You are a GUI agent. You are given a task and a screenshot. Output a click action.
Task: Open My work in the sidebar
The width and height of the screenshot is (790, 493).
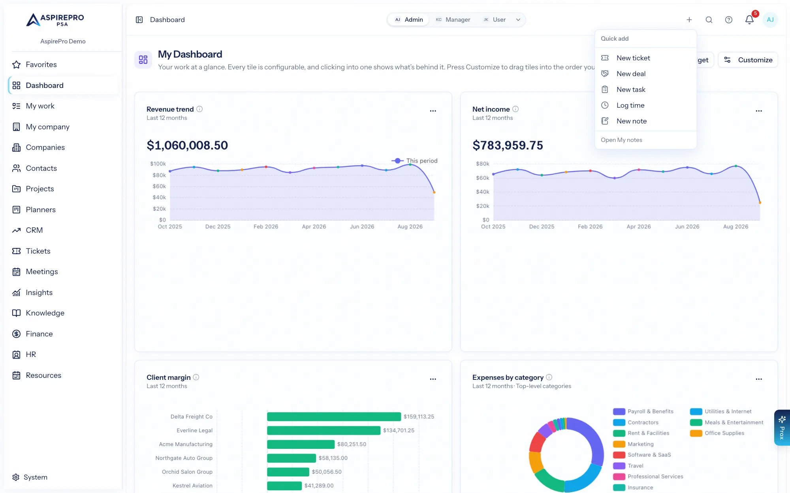pyautogui.click(x=63, y=106)
